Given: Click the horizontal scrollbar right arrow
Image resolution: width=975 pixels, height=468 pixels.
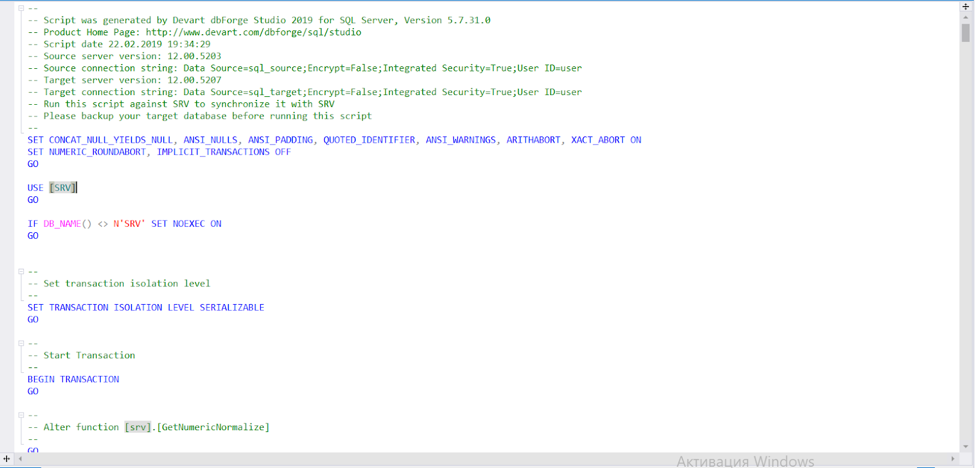Looking at the screenshot, I should point(953,458).
